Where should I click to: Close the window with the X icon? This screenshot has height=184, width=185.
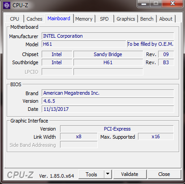pos(172,4)
